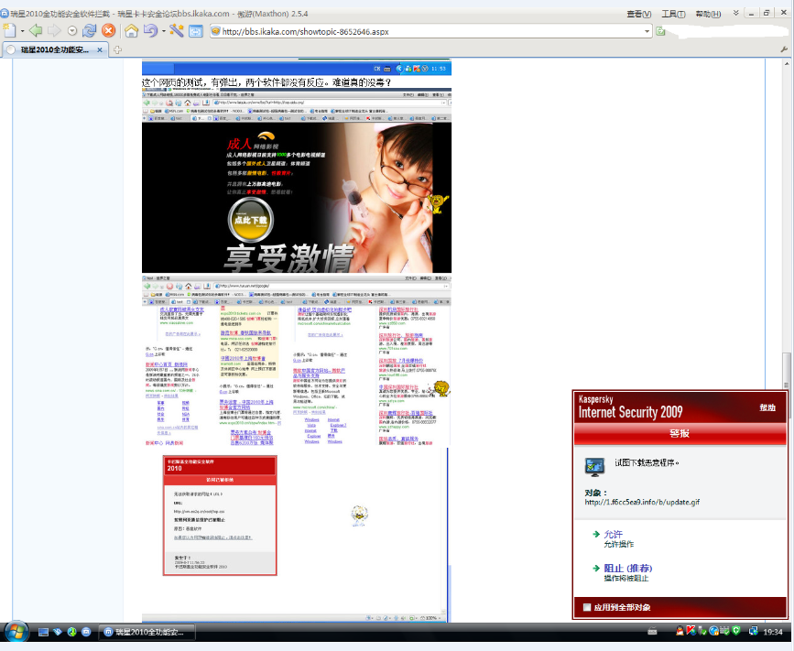Open the new page dropdown arrow
This screenshot has width=794, height=651.
tap(22, 31)
